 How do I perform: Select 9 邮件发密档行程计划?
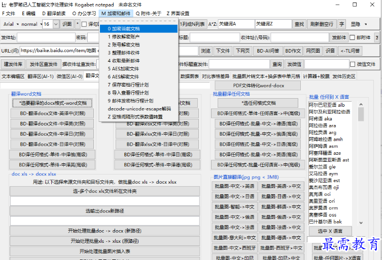(138, 101)
